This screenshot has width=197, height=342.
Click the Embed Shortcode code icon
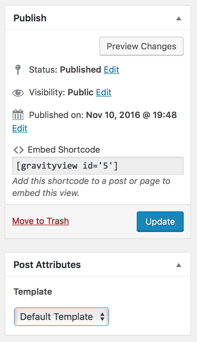[19, 150]
